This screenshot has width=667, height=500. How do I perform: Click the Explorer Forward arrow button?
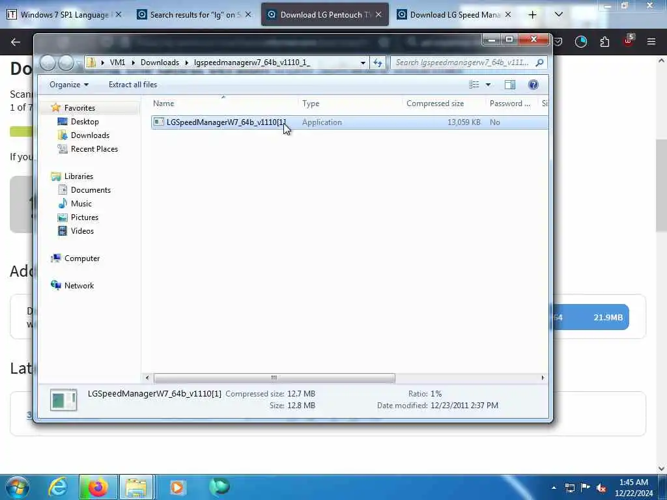66,63
